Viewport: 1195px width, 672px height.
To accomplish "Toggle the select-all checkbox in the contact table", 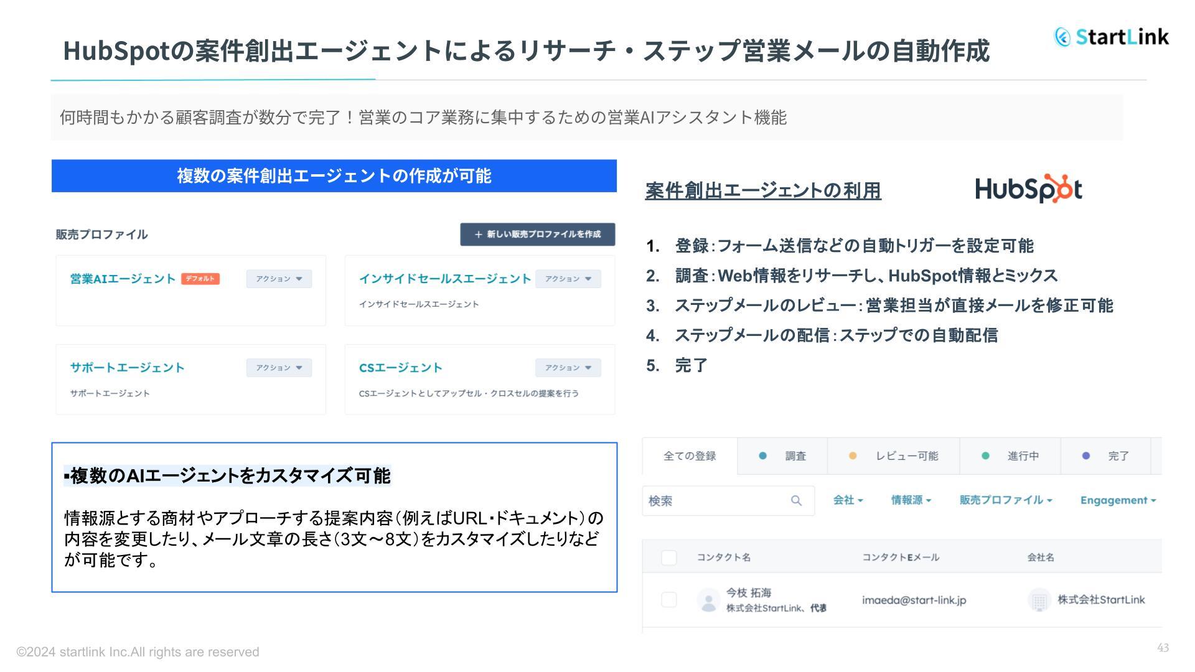I will tap(669, 558).
